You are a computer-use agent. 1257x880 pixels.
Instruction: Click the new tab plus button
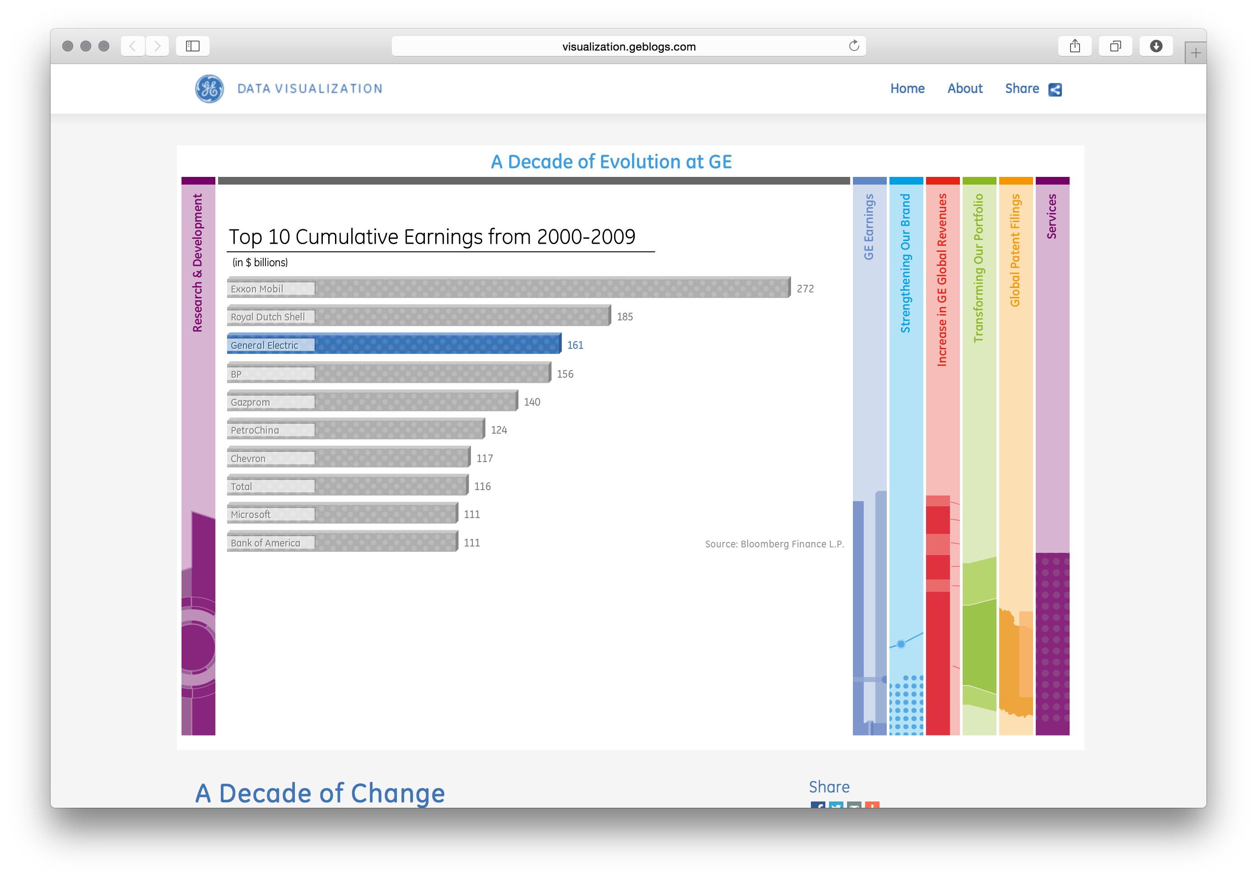click(x=1196, y=53)
